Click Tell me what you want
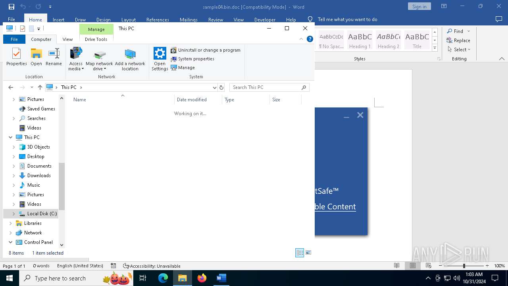The height and width of the screenshot is (286, 508). pyautogui.click(x=347, y=19)
